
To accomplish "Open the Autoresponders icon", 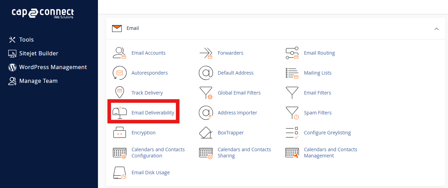I will [x=120, y=73].
